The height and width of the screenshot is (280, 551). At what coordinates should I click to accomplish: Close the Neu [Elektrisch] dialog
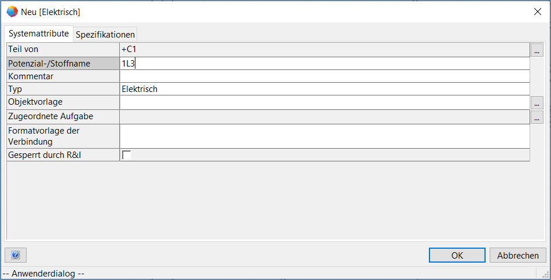pyautogui.click(x=537, y=12)
